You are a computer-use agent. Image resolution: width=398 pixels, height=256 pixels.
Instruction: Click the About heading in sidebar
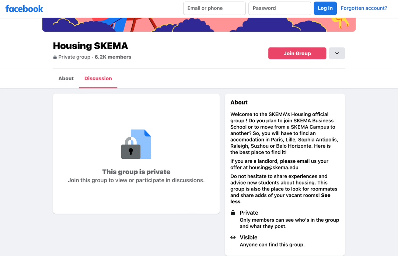(x=239, y=102)
